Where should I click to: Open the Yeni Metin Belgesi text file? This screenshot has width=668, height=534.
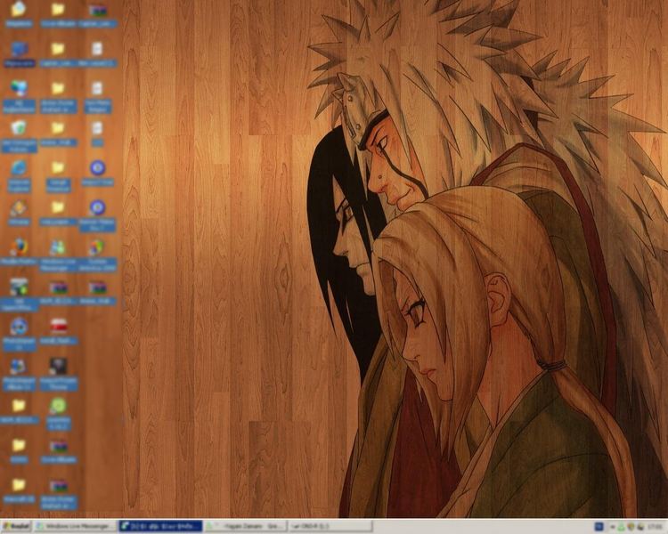[97, 89]
